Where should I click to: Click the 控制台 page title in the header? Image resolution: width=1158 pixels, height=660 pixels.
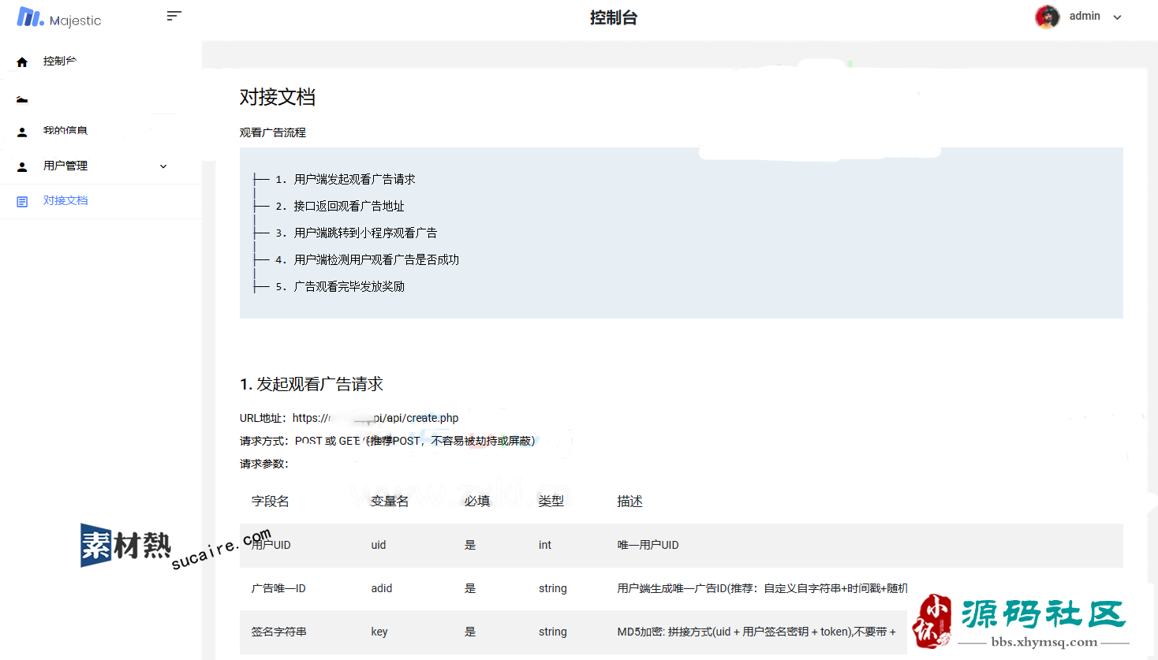[x=613, y=17]
